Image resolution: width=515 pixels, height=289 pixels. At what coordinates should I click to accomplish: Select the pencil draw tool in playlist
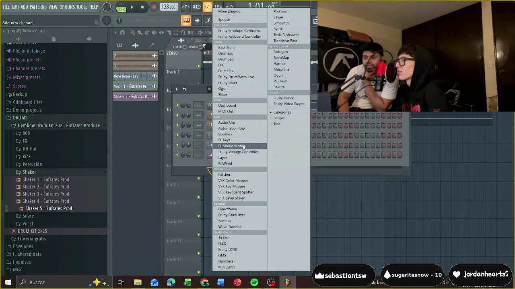click(133, 33)
